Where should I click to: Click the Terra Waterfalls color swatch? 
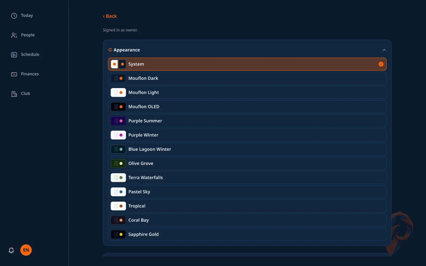[118, 178]
